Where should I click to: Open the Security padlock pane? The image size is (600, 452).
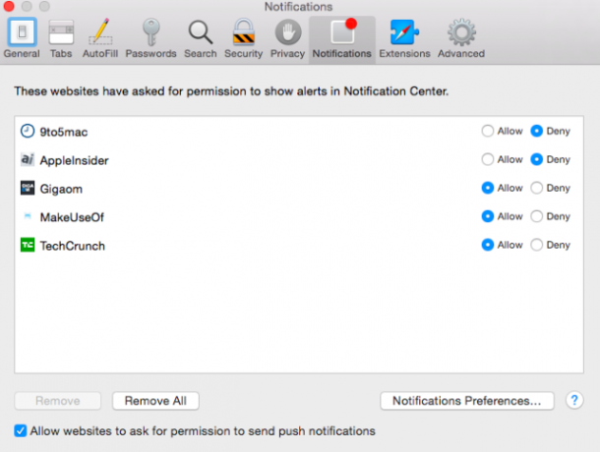243,38
